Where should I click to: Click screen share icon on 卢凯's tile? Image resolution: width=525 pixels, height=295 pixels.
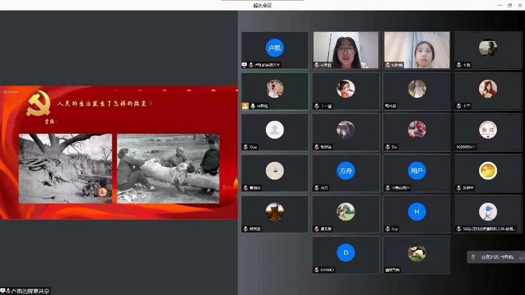point(244,65)
